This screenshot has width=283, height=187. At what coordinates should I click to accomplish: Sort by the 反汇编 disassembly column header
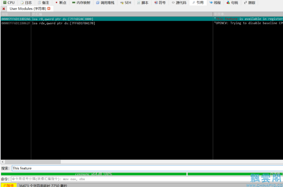pyautogui.click(x=122, y=14)
